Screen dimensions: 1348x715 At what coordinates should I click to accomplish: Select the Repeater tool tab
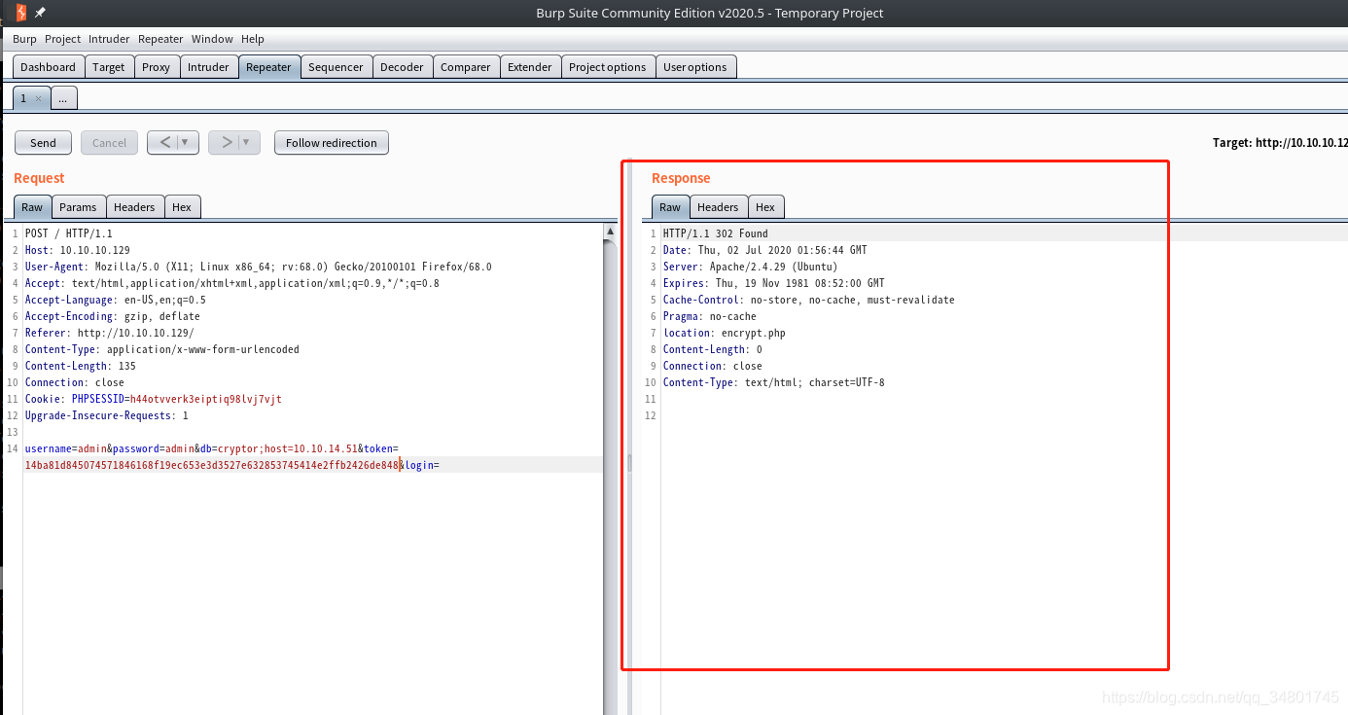tap(268, 67)
